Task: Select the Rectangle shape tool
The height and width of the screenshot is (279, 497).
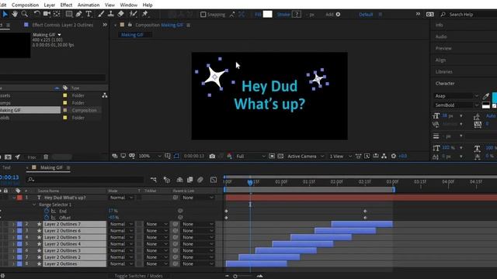Action: [x=69, y=14]
